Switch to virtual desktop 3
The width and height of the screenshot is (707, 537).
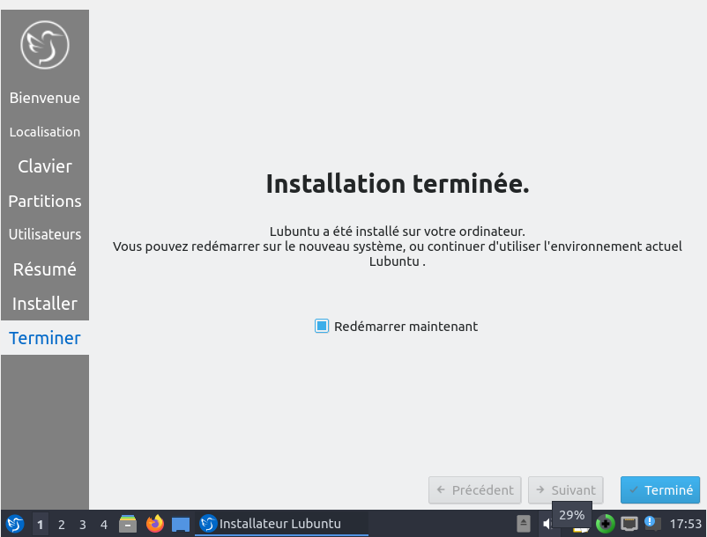(83, 525)
